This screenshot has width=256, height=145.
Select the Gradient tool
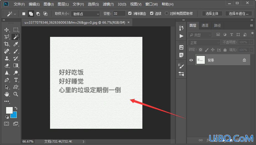pos(16,65)
